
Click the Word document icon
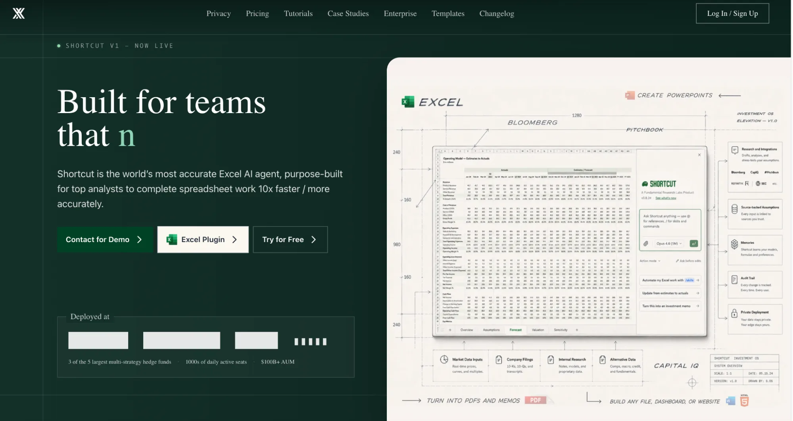730,401
